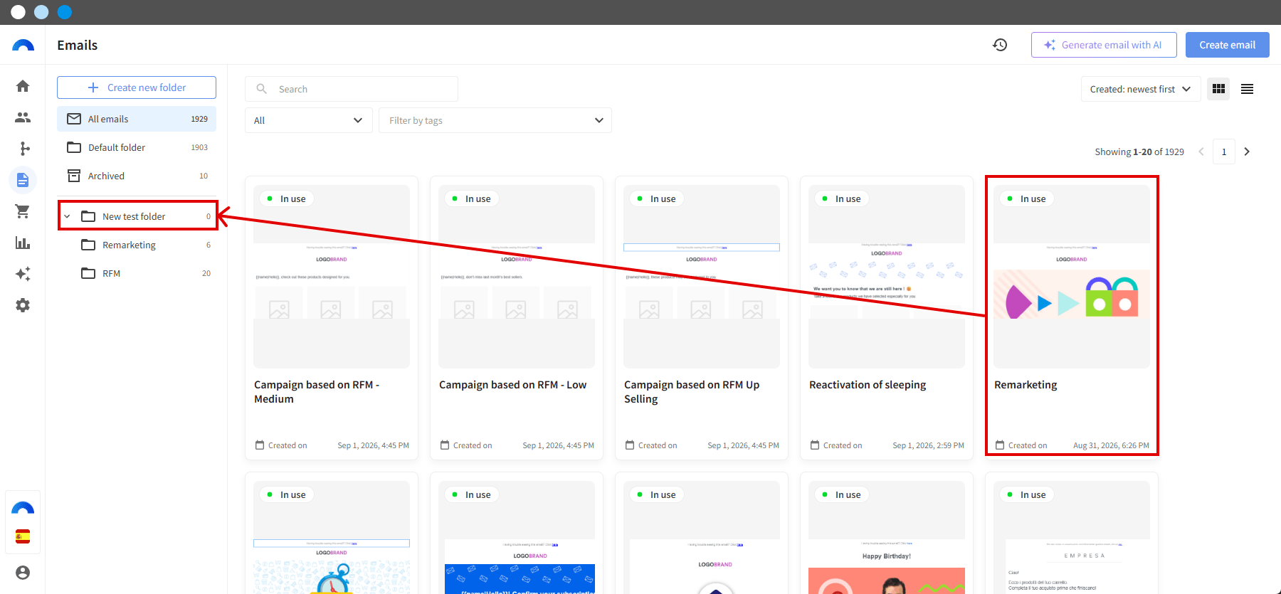The image size is (1281, 594).
Task: Open the All status dropdown
Action: pos(309,120)
